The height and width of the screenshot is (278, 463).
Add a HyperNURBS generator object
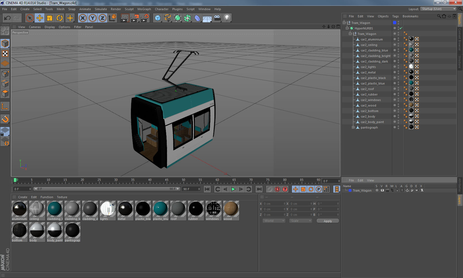tap(177, 18)
